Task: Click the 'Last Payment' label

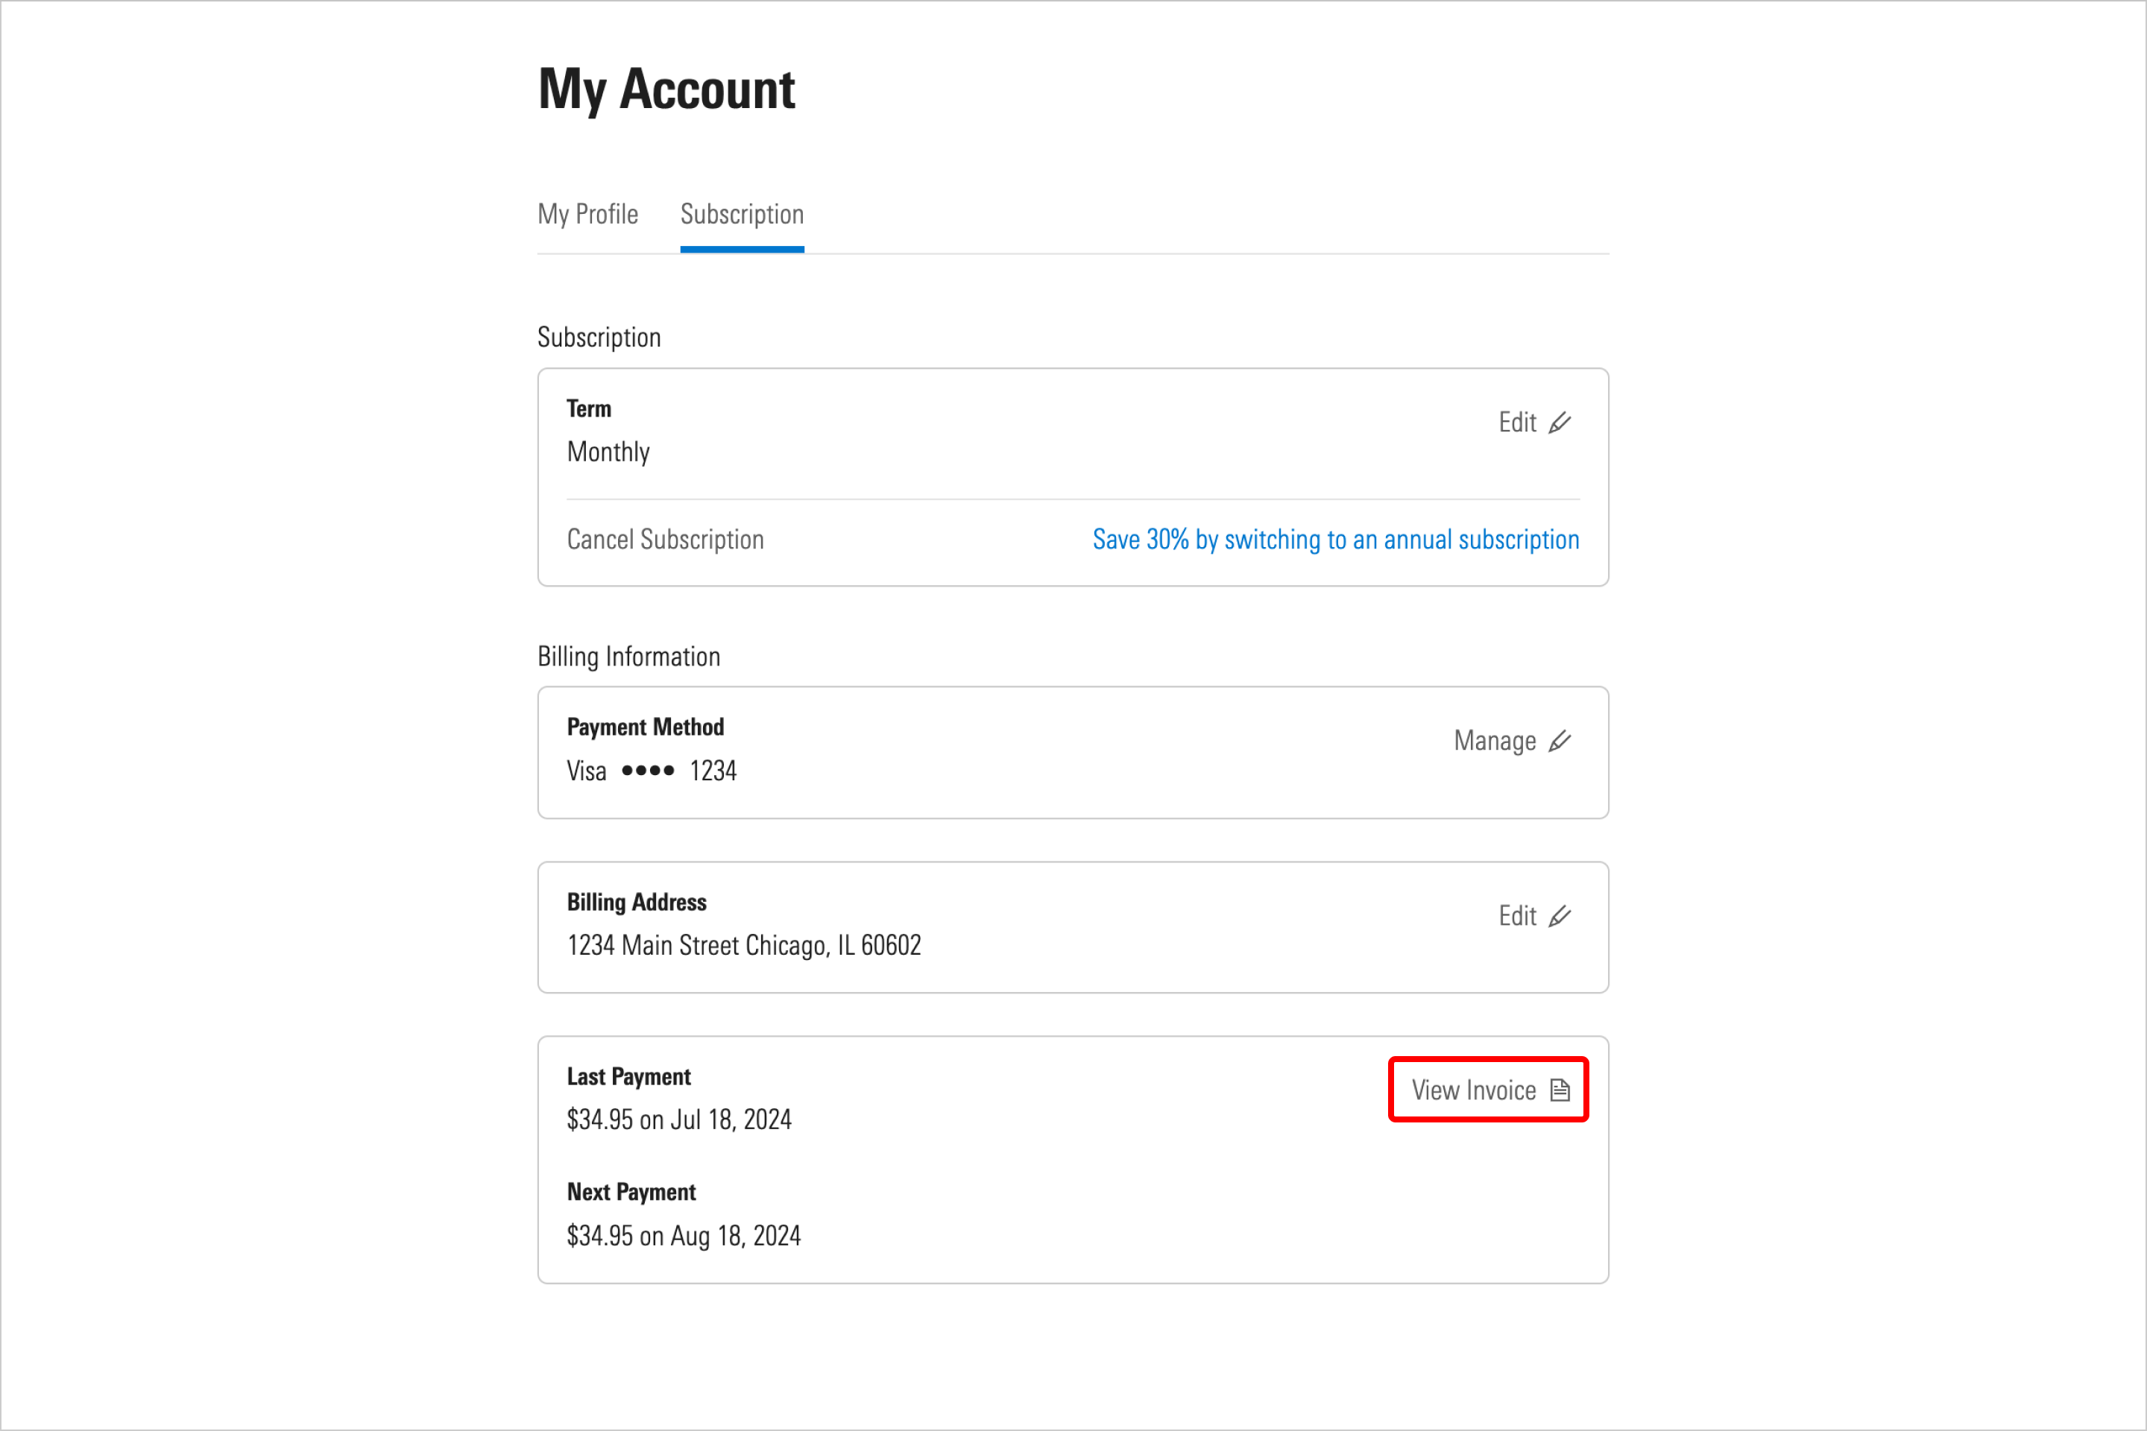Action: (629, 1077)
